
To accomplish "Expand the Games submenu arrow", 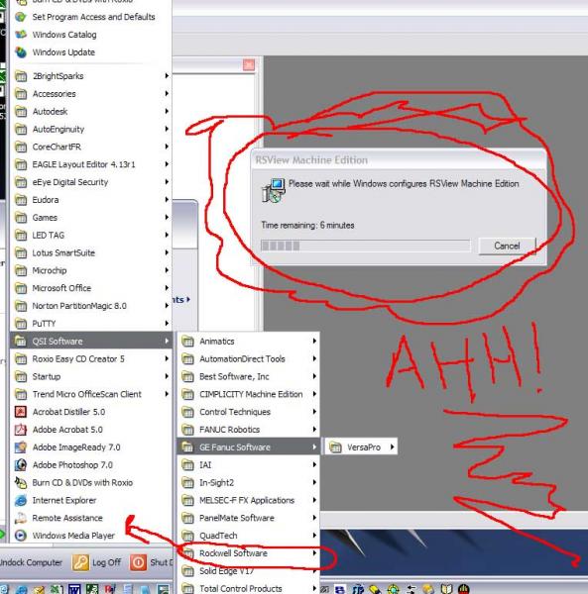I will pos(167,218).
